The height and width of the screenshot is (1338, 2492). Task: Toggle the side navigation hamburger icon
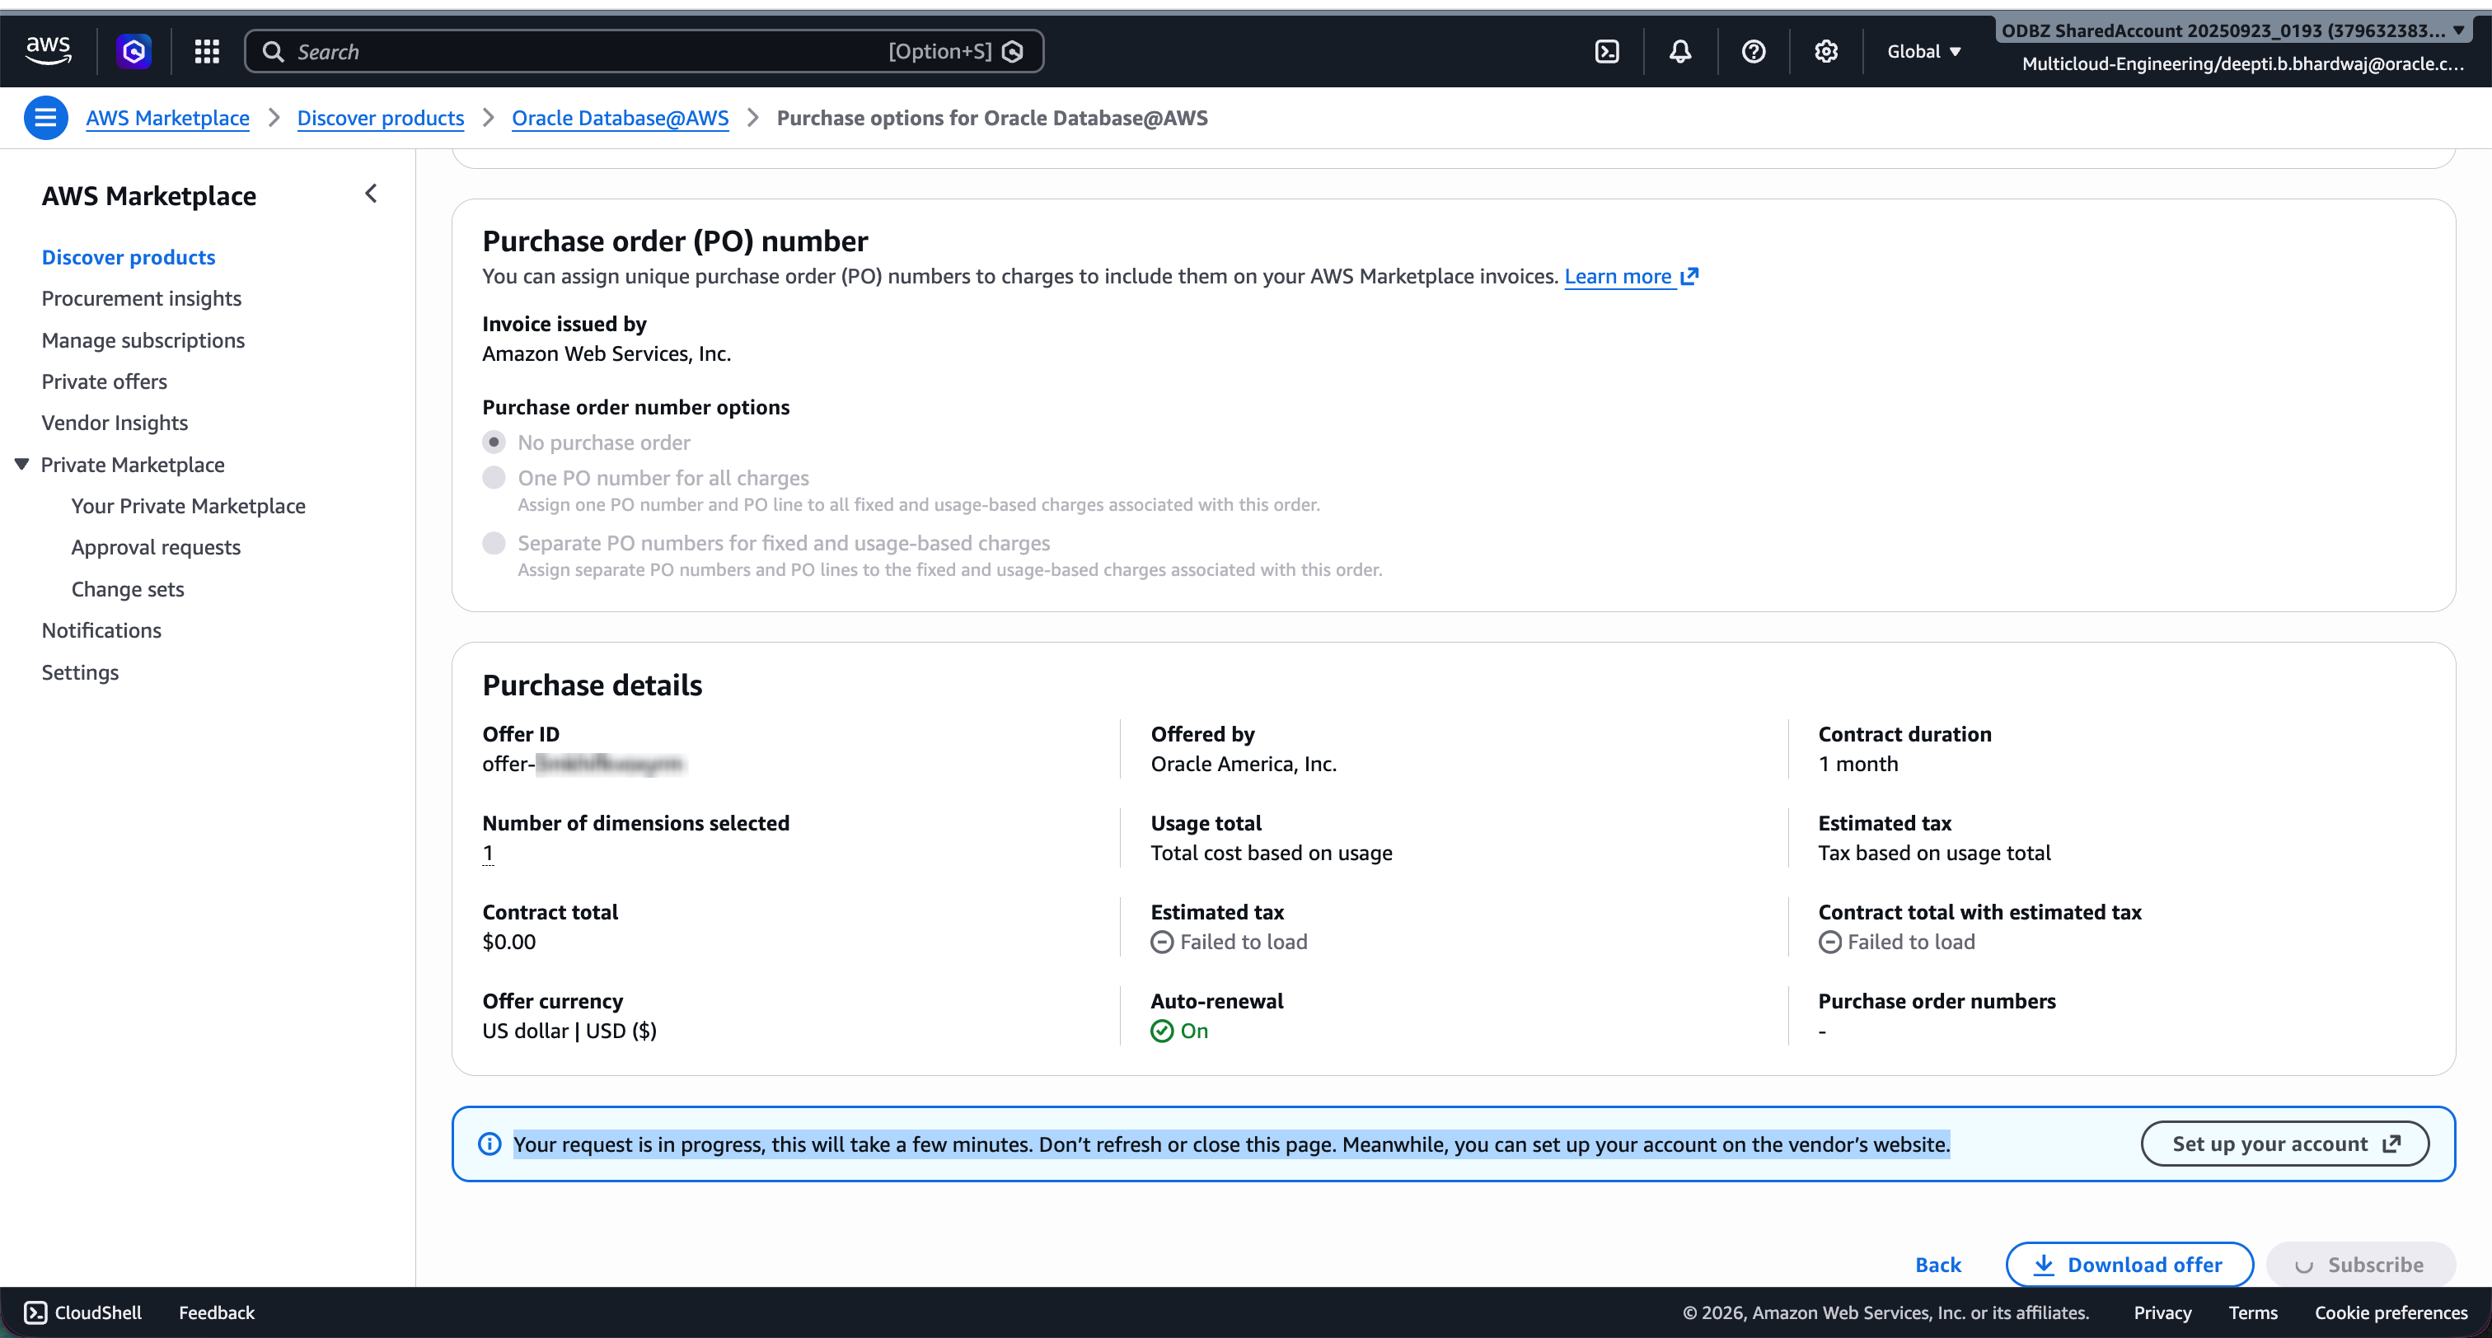tap(45, 118)
